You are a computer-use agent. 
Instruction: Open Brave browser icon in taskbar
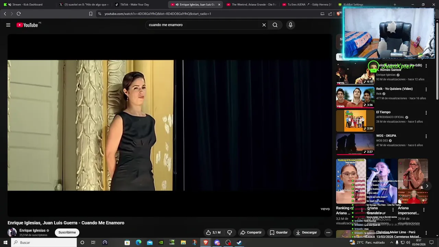tap(206, 243)
